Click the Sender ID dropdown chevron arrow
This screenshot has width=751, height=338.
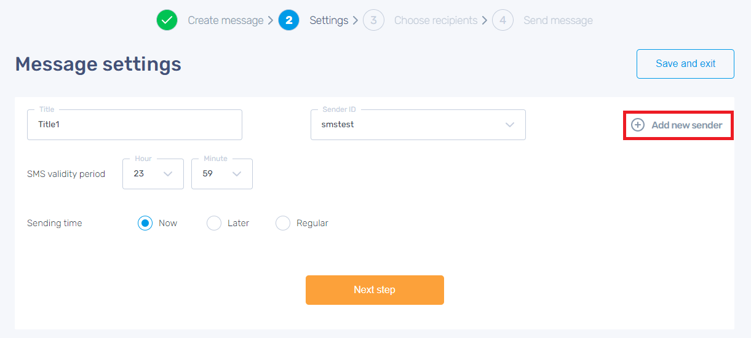pyautogui.click(x=510, y=125)
